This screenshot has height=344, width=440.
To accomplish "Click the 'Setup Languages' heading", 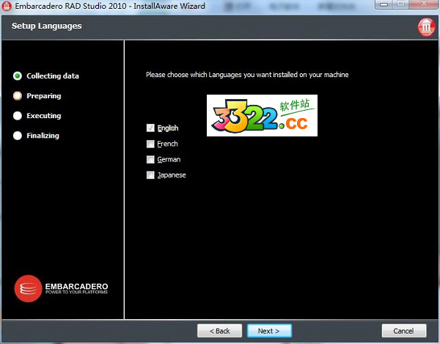I will click(47, 26).
